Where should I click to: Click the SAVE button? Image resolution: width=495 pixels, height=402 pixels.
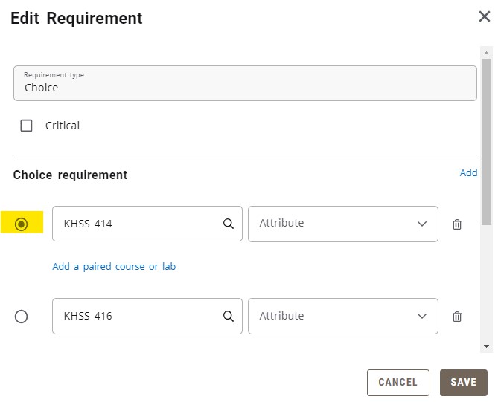[x=464, y=382]
